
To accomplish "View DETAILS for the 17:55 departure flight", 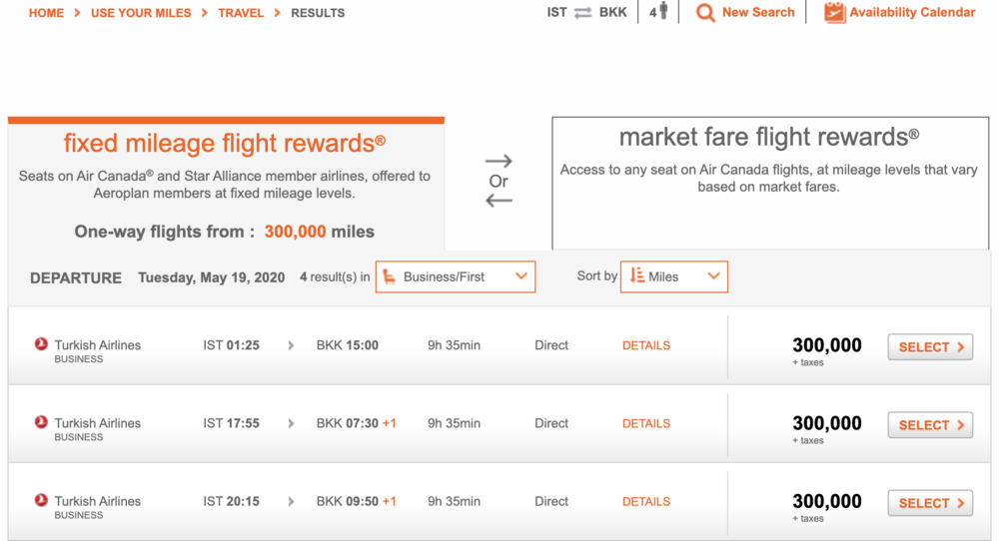I will (x=646, y=423).
